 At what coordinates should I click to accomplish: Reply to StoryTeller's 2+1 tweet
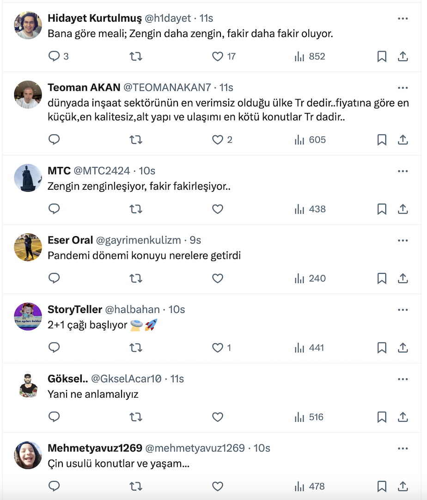pyautogui.click(x=55, y=348)
